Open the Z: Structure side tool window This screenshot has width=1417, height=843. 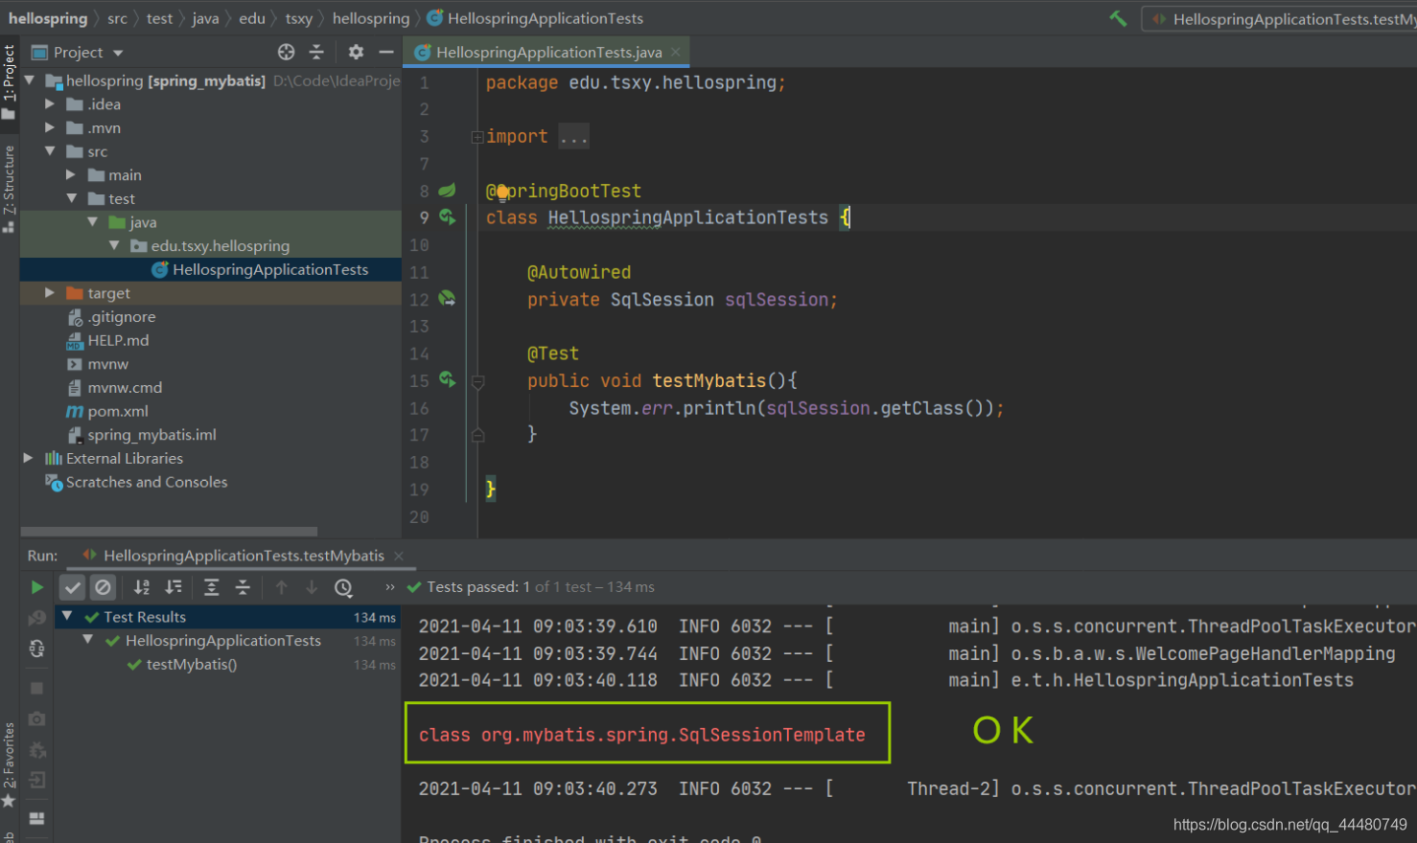(9, 188)
